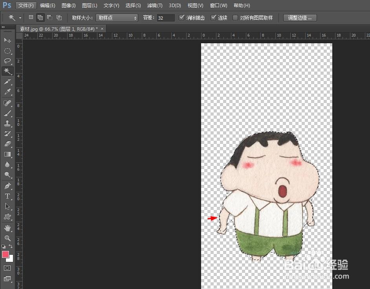Open the 窗口(W) menu
Viewport: 370px width, 289px height.
[x=218, y=6]
